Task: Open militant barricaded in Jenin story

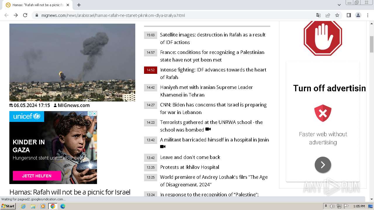Action: [214, 140]
